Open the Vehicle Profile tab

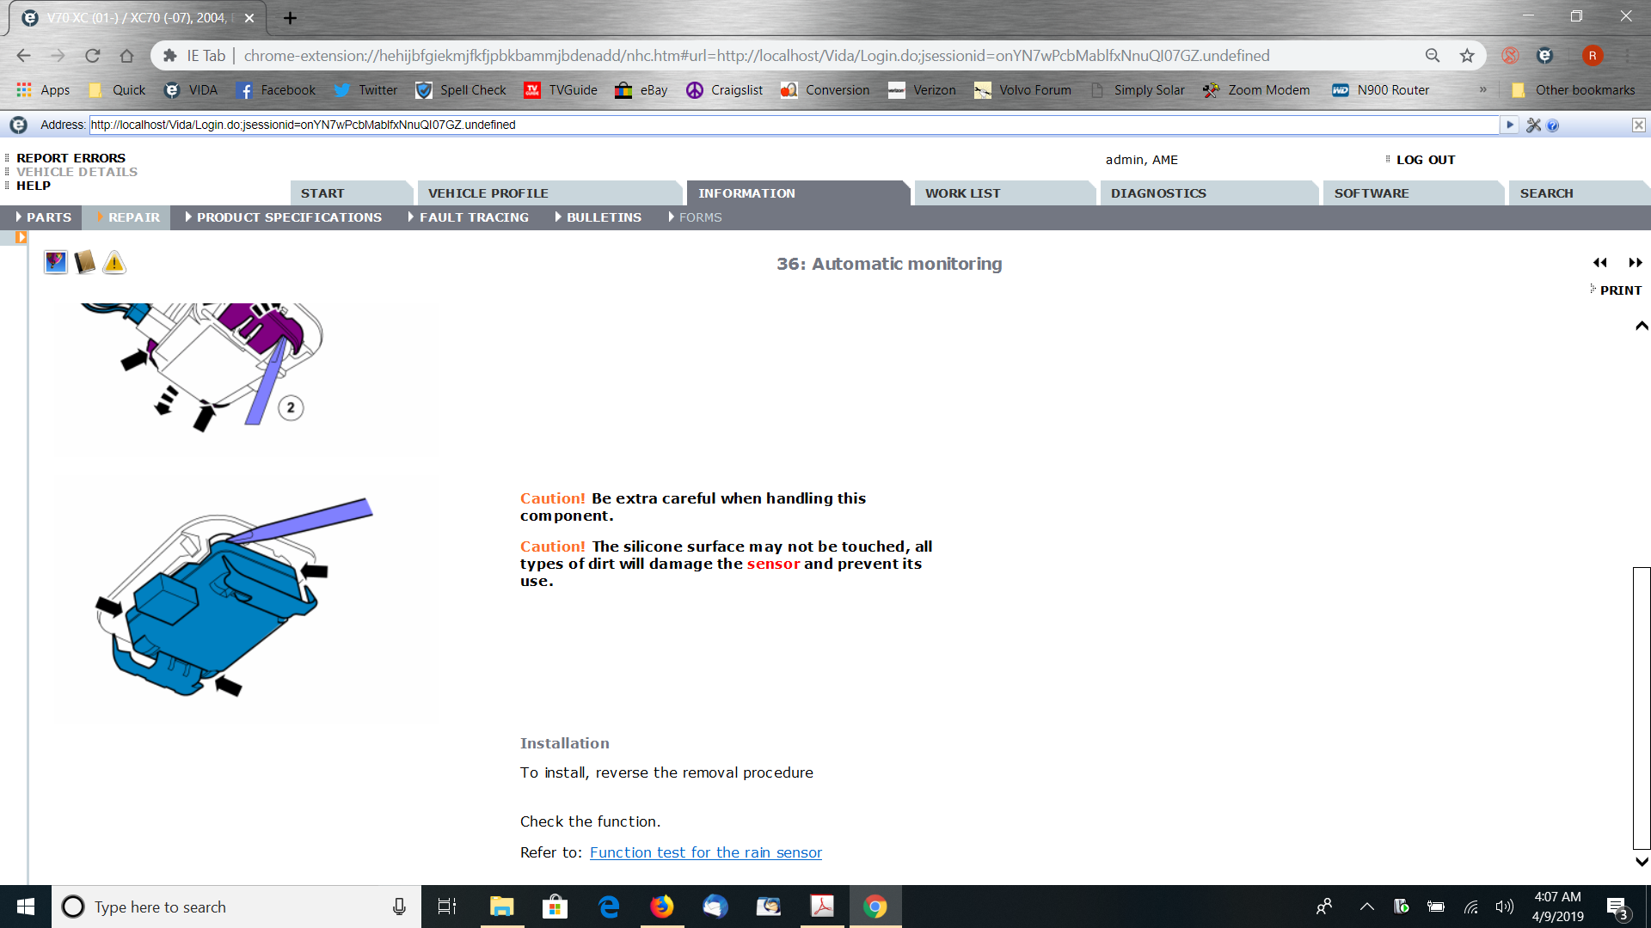coord(488,193)
